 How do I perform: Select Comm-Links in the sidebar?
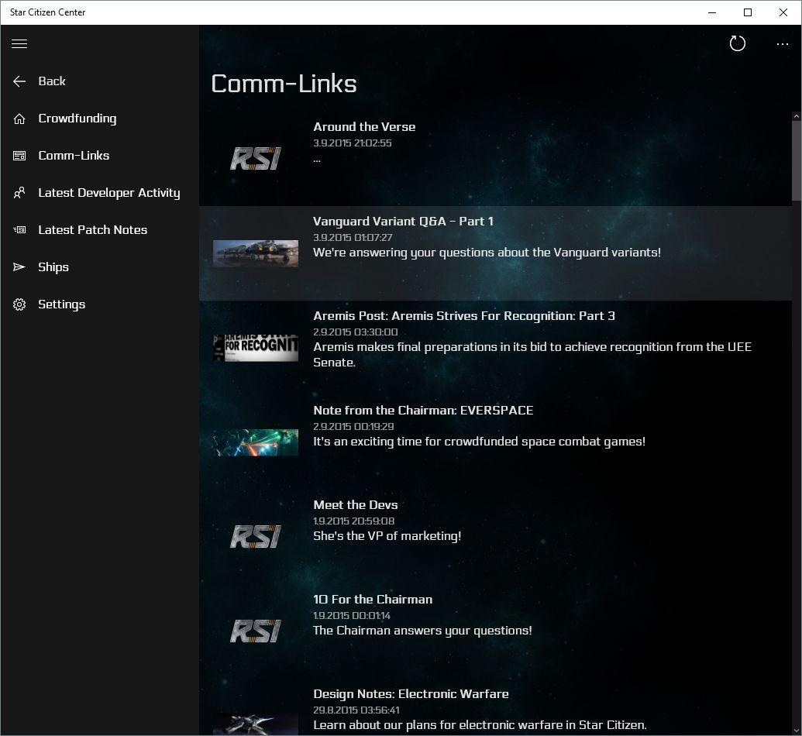click(100, 156)
